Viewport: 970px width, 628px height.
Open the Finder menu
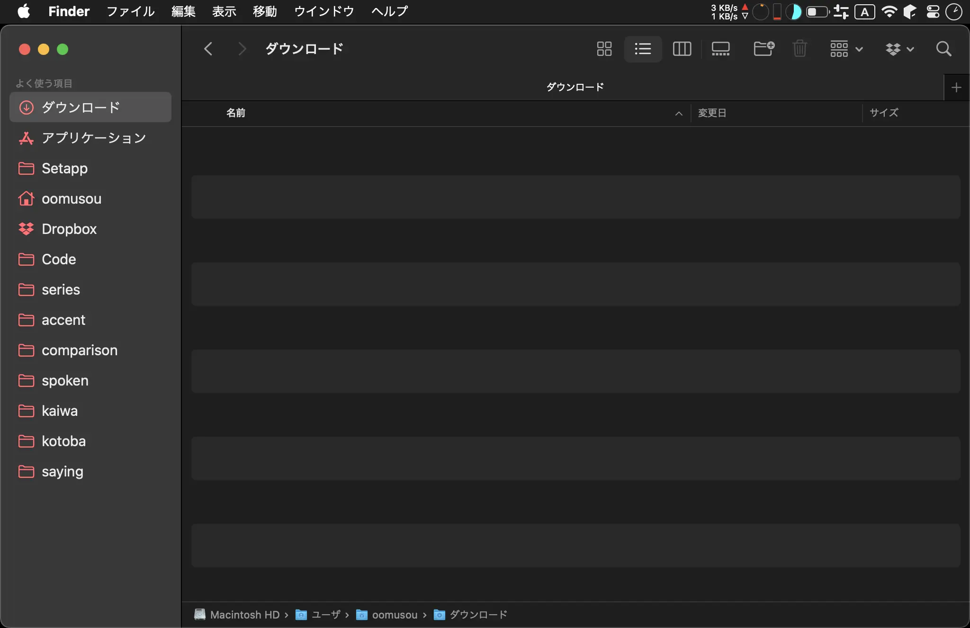pyautogui.click(x=69, y=11)
